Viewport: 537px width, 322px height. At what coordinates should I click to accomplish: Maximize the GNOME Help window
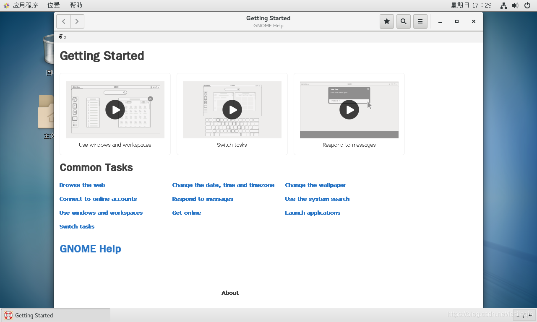457,21
